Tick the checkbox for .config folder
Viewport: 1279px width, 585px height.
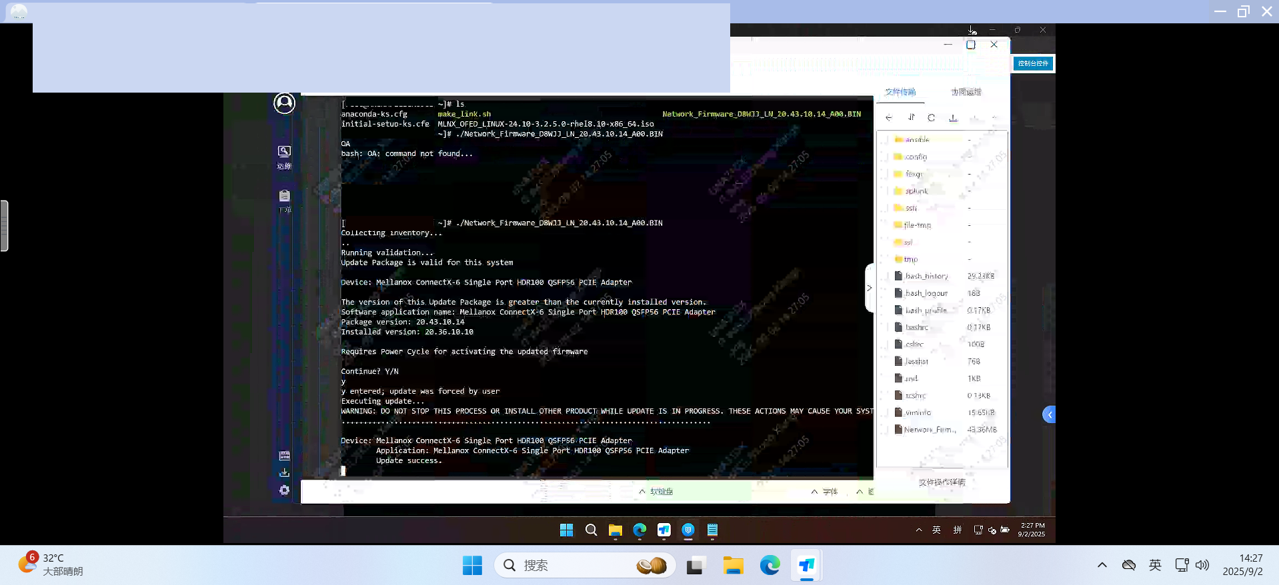(886, 157)
